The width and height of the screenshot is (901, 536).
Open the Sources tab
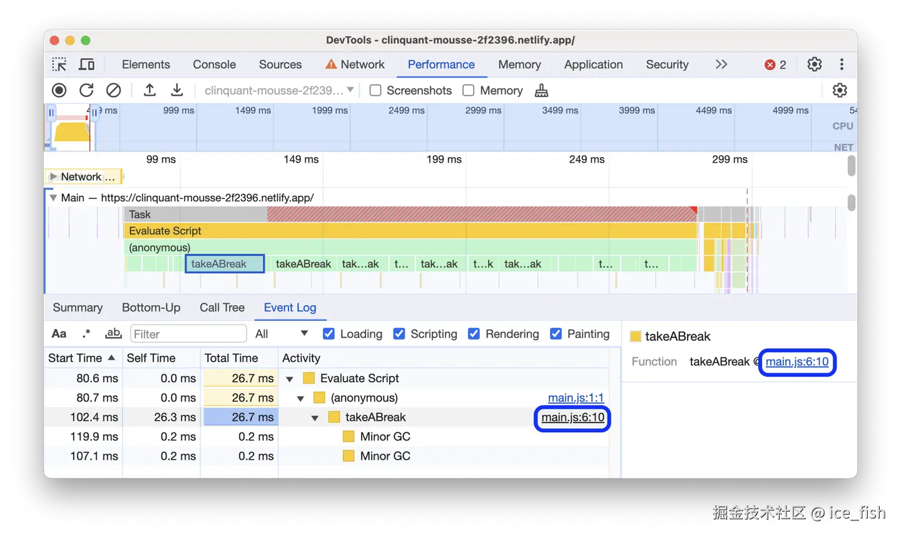pos(280,64)
